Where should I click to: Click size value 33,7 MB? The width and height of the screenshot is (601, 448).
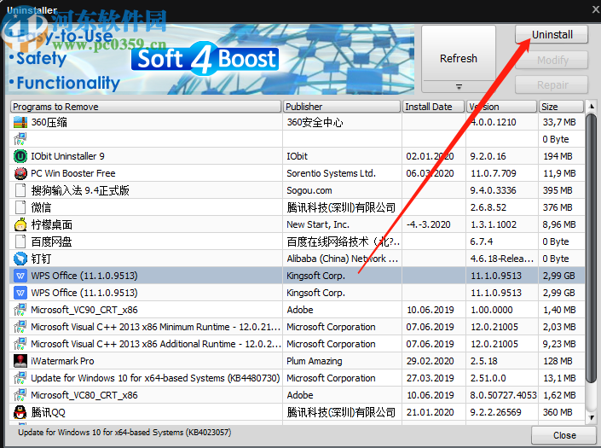559,122
